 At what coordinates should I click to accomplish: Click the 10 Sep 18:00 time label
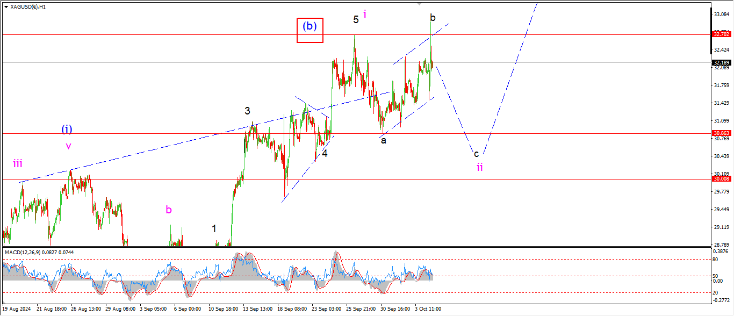(x=223, y=309)
